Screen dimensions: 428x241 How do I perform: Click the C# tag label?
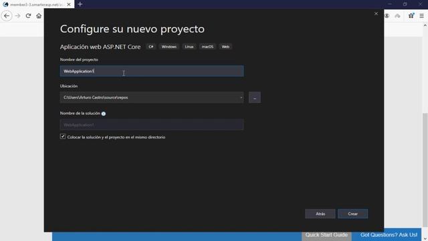pyautogui.click(x=151, y=47)
